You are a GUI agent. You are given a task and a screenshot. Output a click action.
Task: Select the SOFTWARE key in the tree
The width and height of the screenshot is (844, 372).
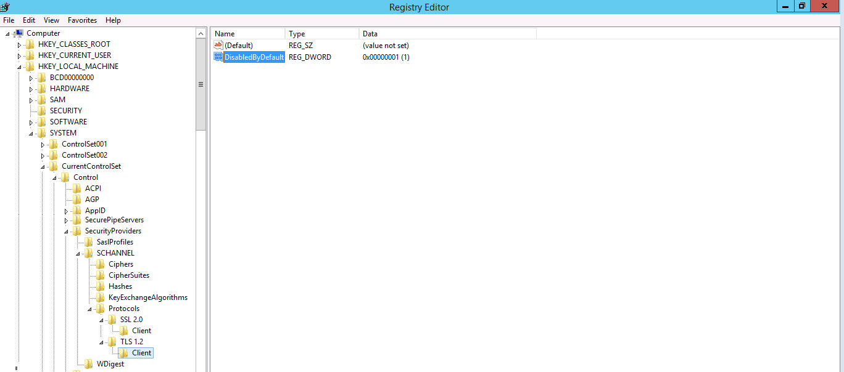click(x=68, y=122)
